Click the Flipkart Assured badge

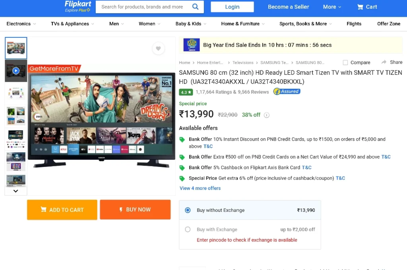287,92
